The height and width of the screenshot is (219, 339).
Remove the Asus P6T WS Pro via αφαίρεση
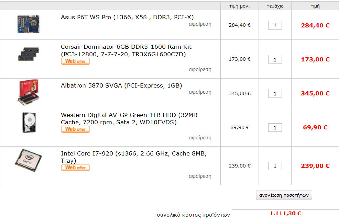[200, 24]
